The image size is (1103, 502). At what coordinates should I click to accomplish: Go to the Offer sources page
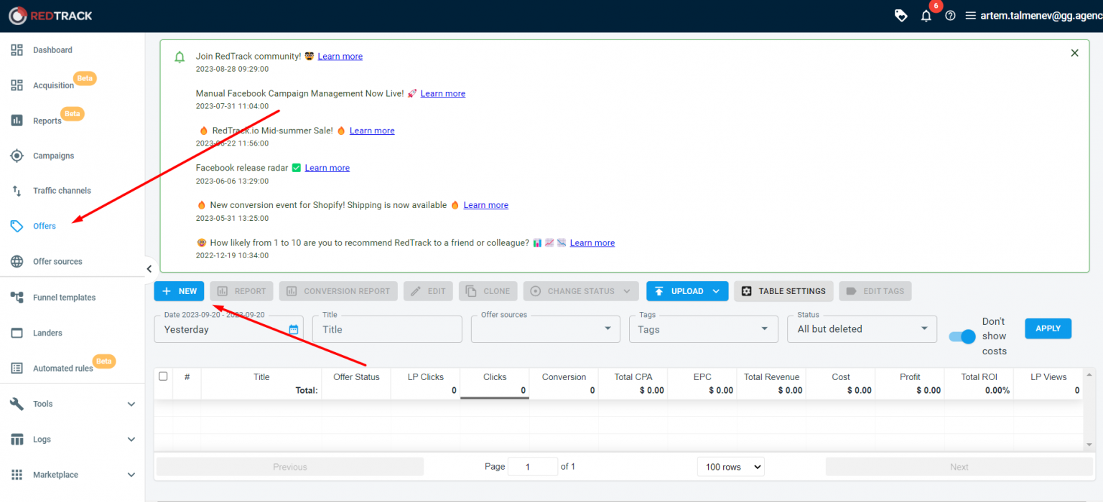tap(57, 261)
